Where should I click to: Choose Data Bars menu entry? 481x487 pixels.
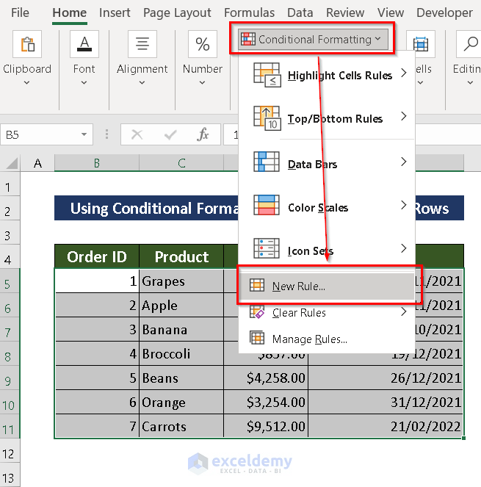tap(327, 162)
